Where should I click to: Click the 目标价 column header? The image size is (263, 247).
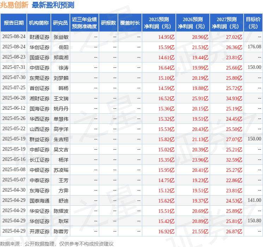[253, 23]
